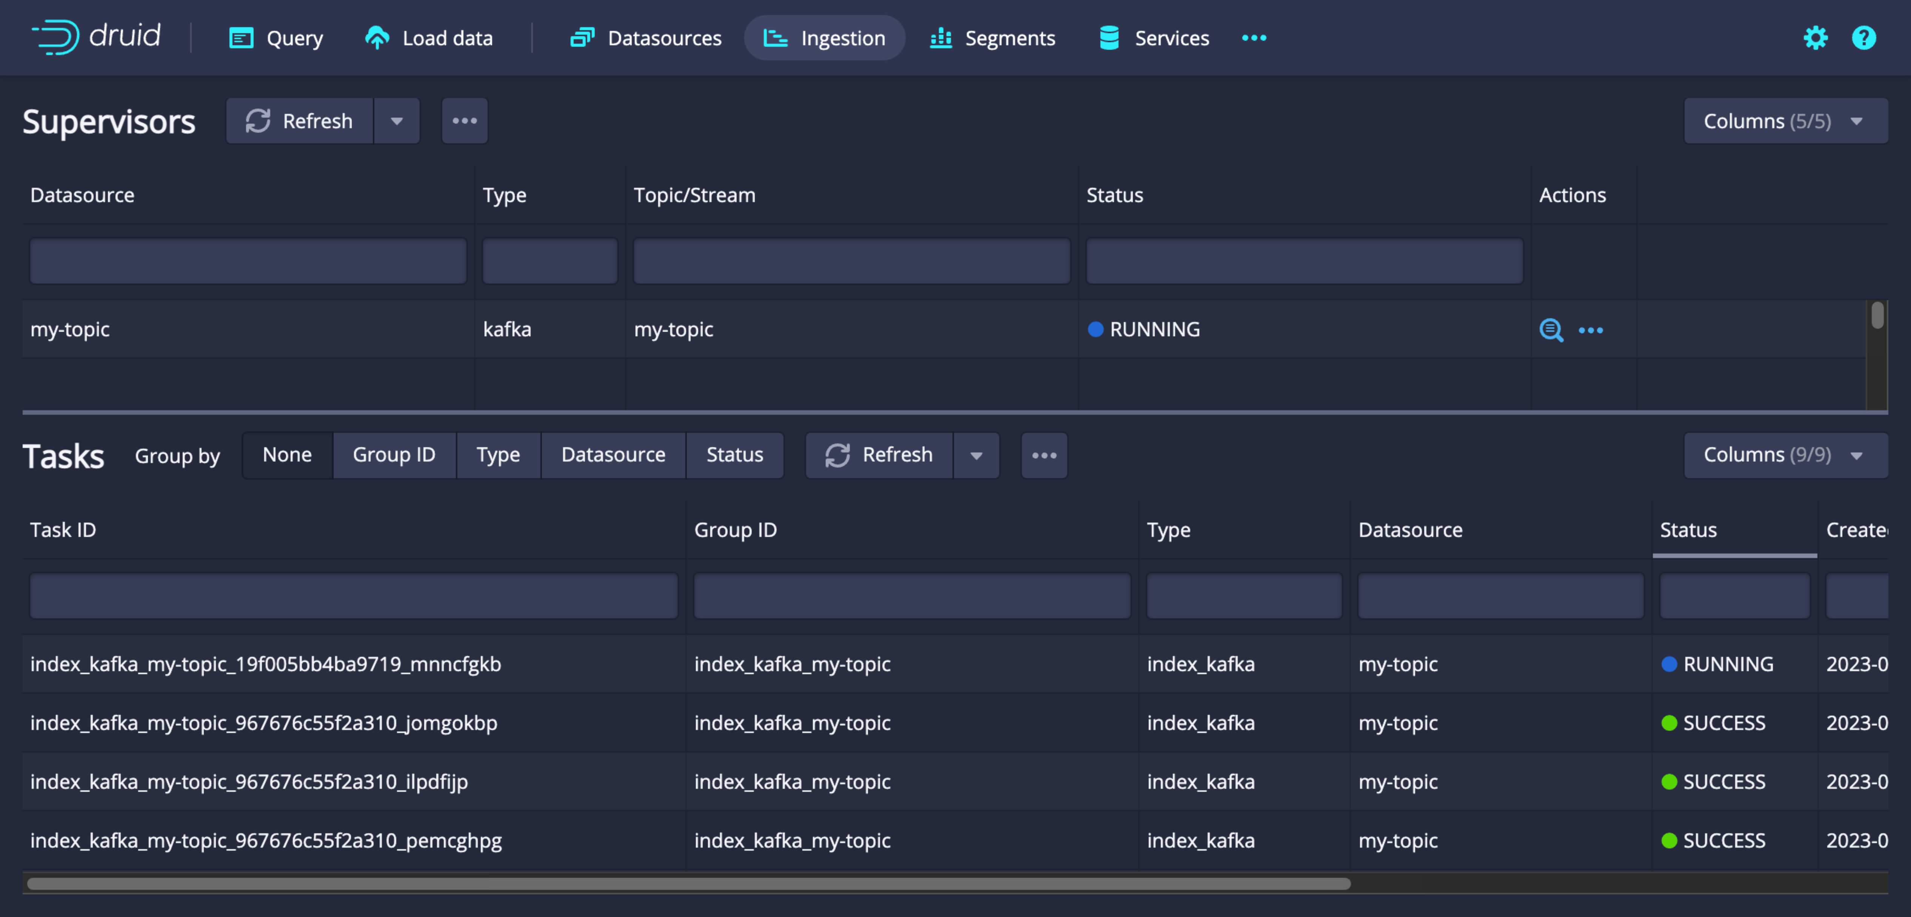Image resolution: width=1911 pixels, height=917 pixels.
Task: Expand Supervisors refresh interval dropdown
Action: click(x=397, y=121)
